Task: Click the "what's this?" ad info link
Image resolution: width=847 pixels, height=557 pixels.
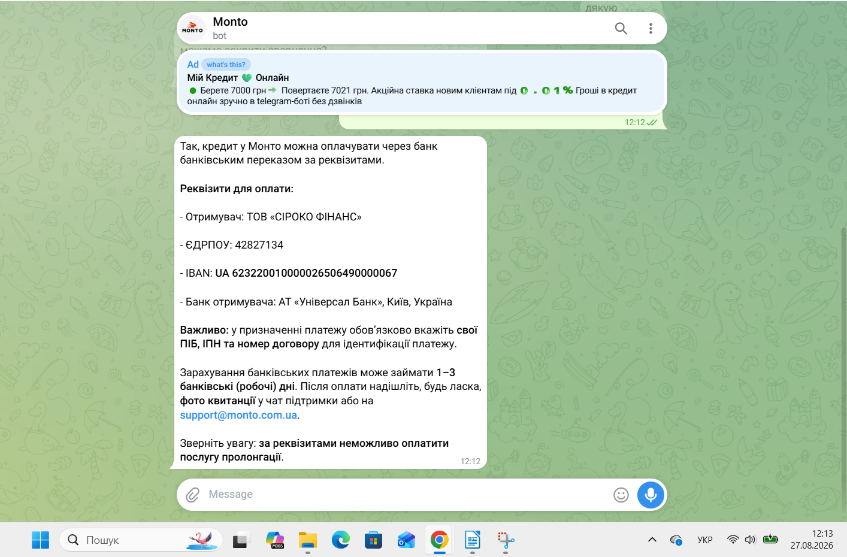Action: click(226, 65)
